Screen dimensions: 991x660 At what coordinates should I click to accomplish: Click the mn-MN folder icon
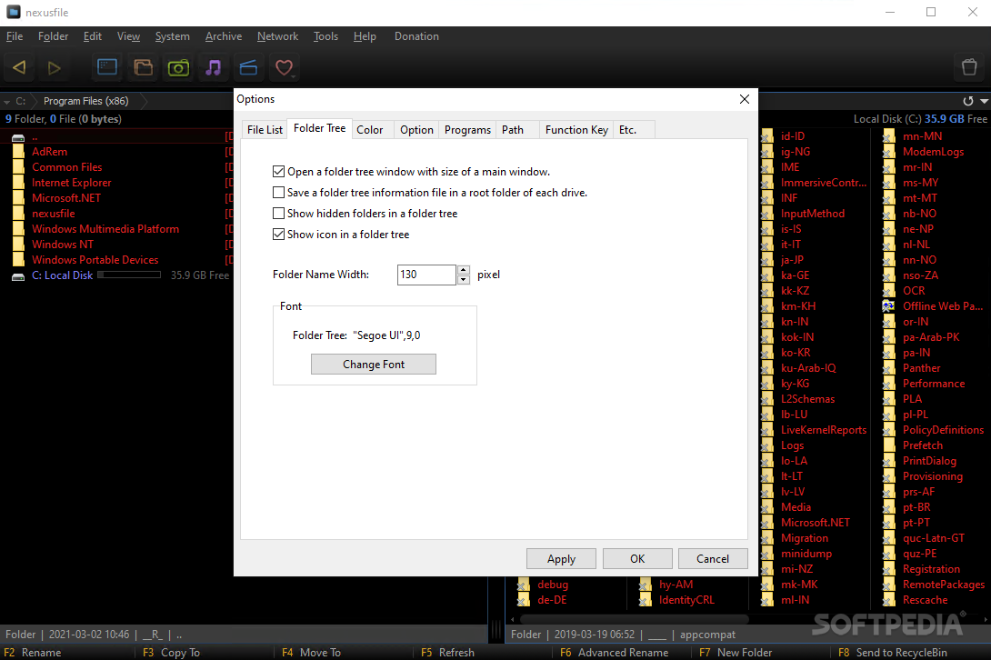[x=888, y=136]
